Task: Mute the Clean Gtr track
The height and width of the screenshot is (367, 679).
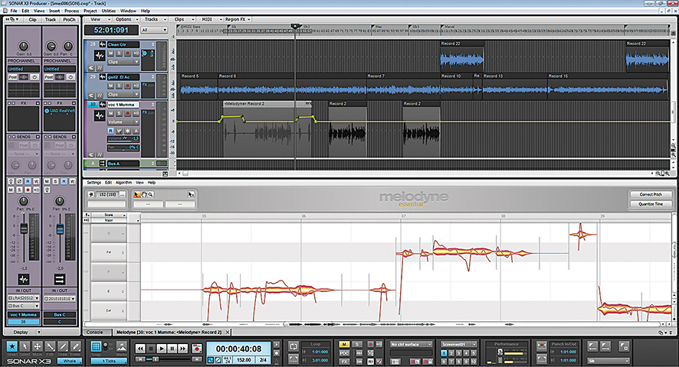Action: (x=111, y=54)
